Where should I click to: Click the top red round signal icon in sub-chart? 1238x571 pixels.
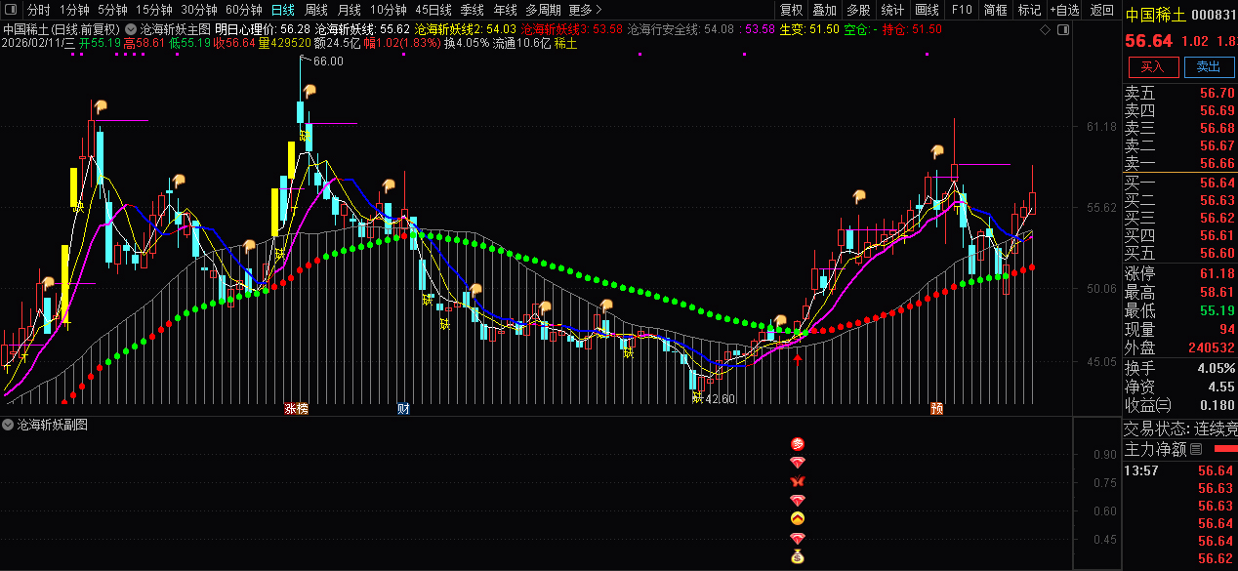pos(798,444)
